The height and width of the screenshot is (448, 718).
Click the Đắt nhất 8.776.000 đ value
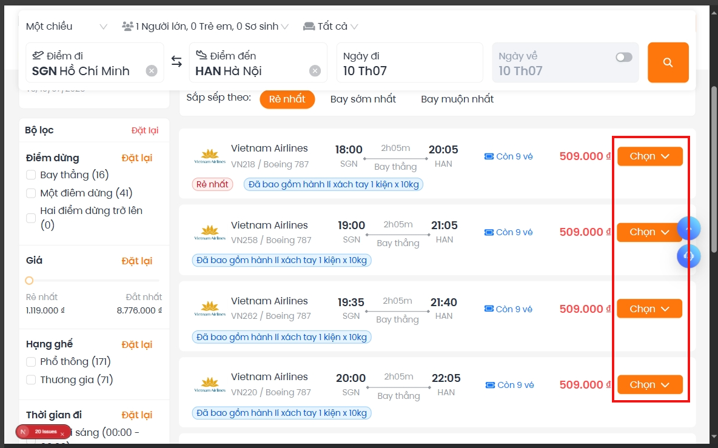click(x=139, y=311)
